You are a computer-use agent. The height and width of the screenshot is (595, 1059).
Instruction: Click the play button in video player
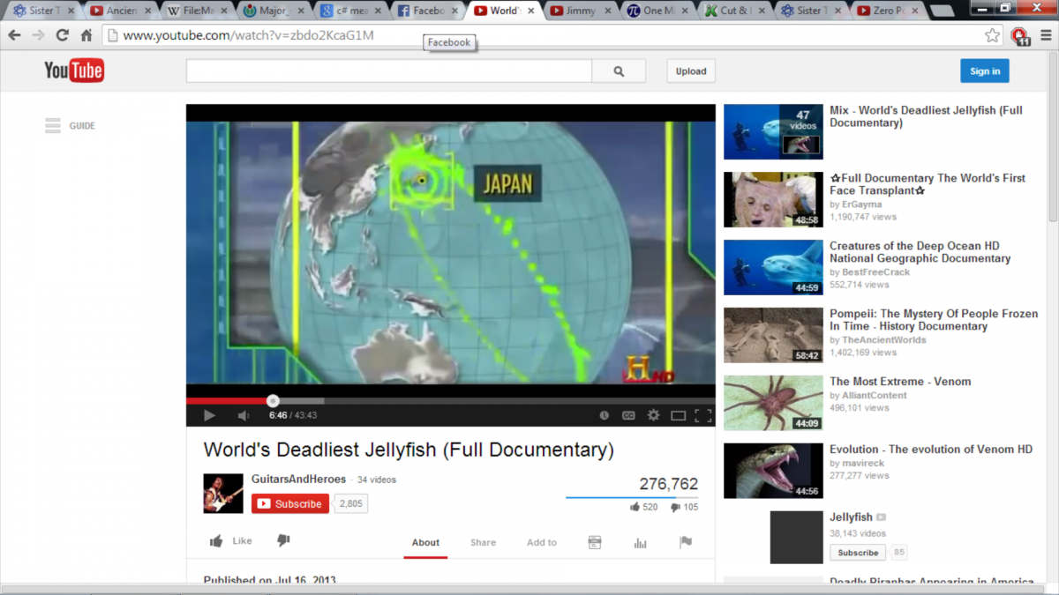coord(209,415)
